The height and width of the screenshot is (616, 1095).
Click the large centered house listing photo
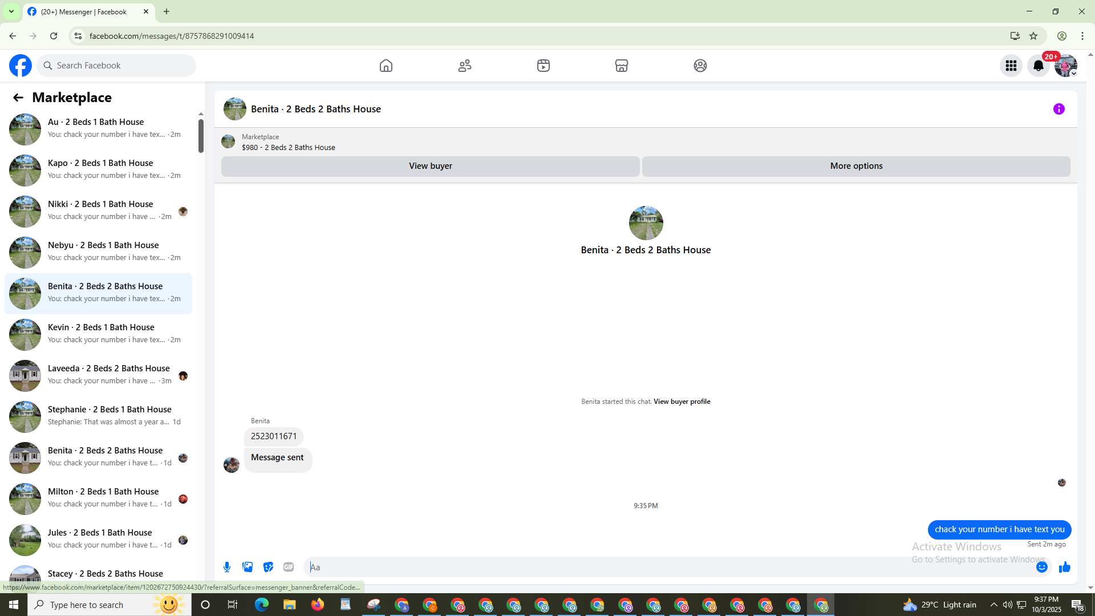coord(646,223)
